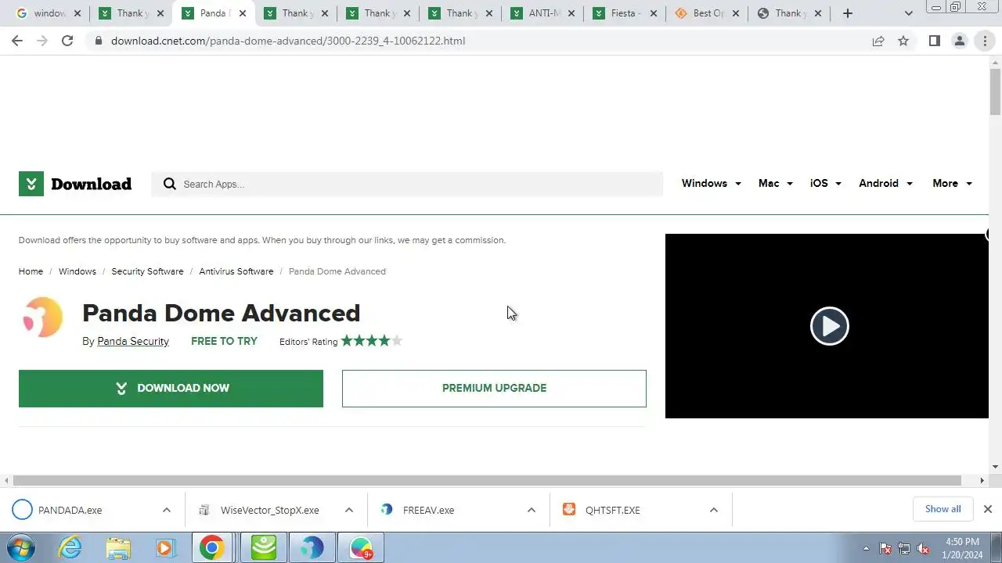Open the Chrome profile avatar icon

(x=959, y=41)
